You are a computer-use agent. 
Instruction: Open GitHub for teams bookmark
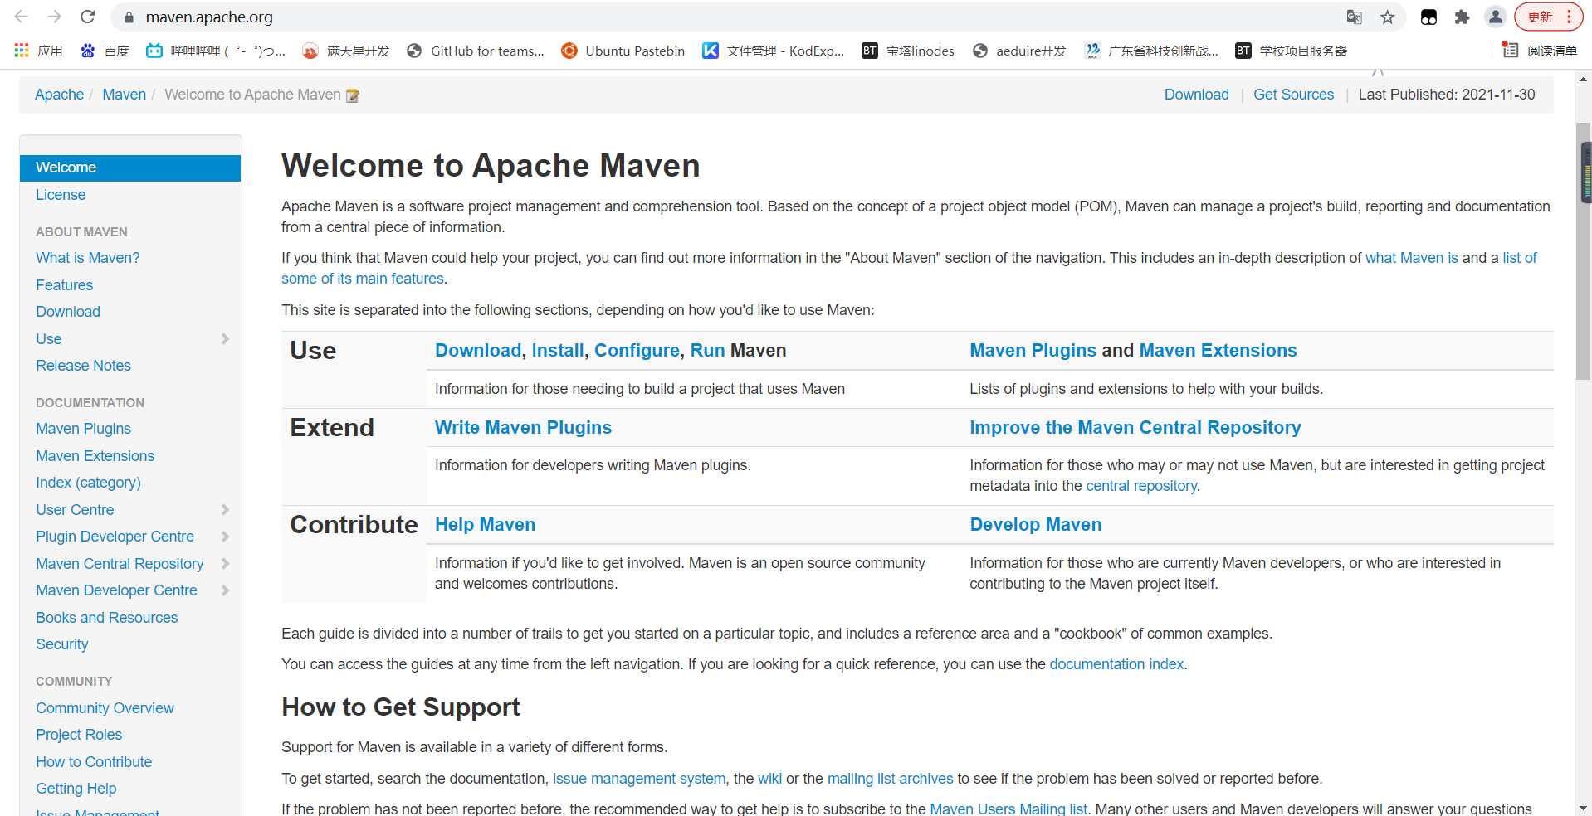click(476, 51)
